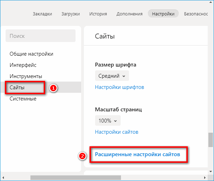The image size is (214, 181).
Task: Open the Безопасность tab
Action: [198, 14]
